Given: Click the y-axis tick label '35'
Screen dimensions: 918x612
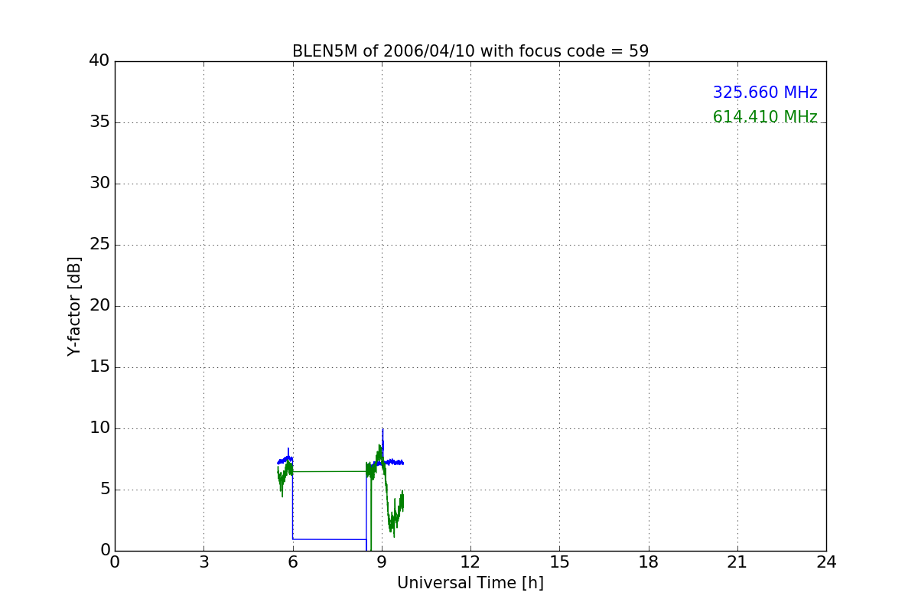Looking at the screenshot, I should [99, 122].
